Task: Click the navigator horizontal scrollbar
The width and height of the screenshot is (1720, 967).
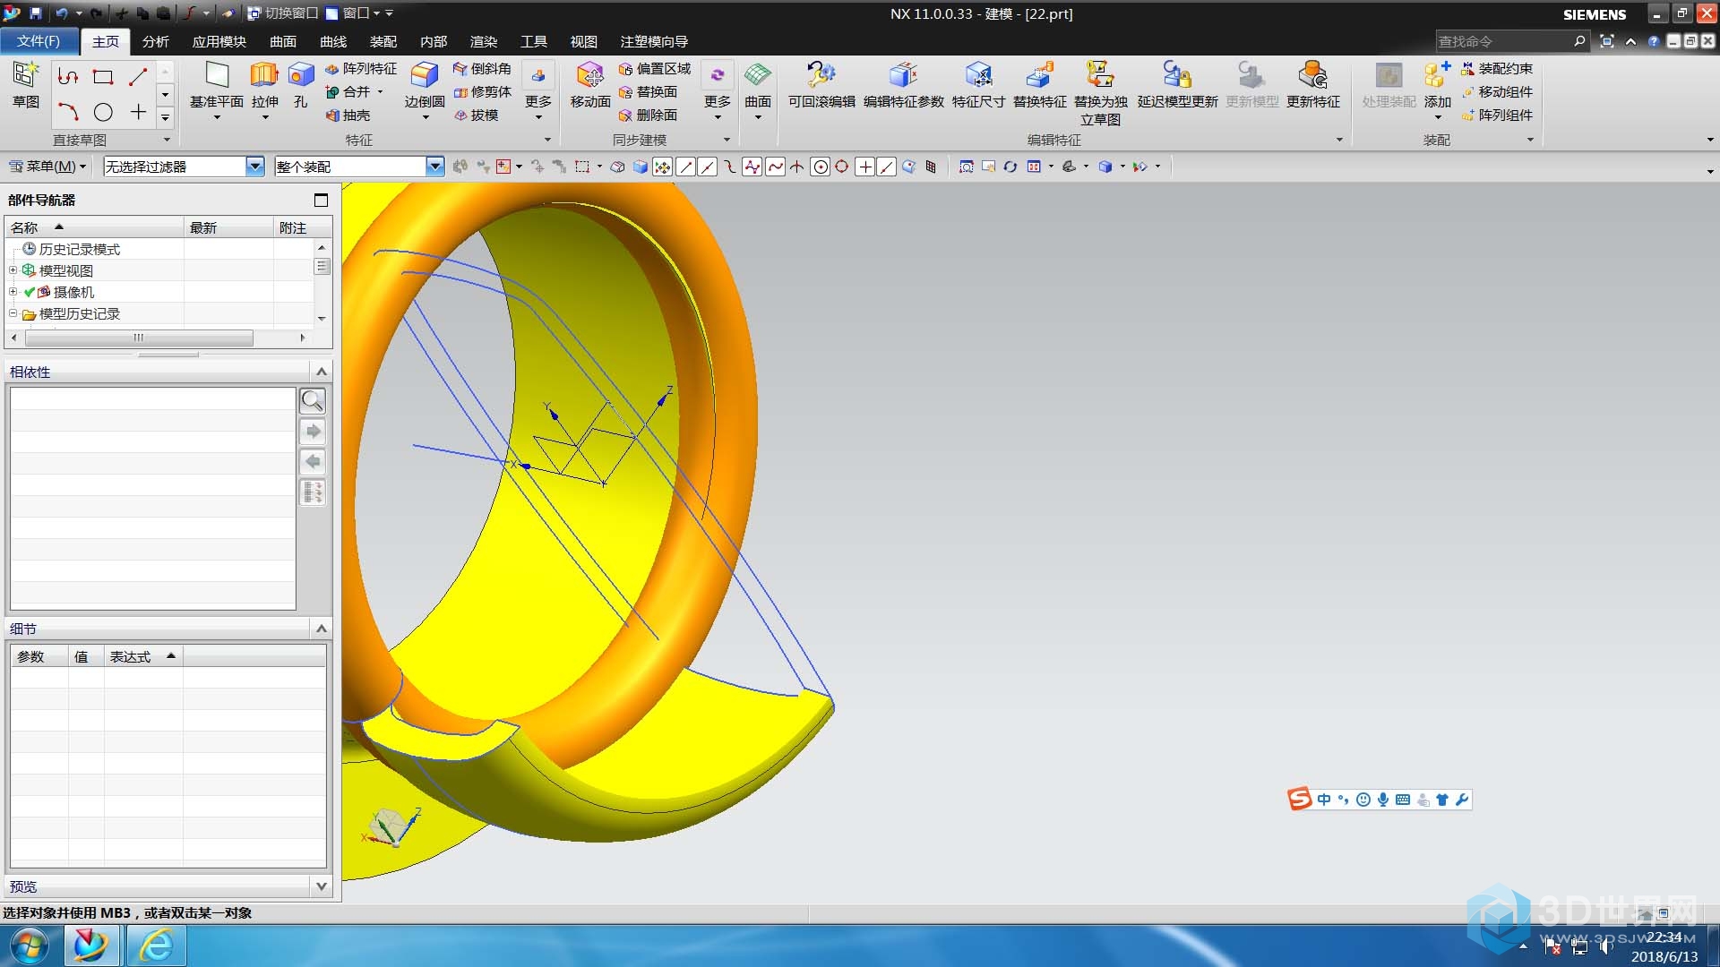Action: coord(139,338)
